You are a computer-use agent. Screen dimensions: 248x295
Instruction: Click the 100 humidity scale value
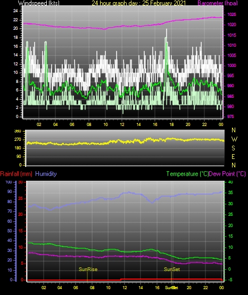pyautogui.click(x=9, y=182)
